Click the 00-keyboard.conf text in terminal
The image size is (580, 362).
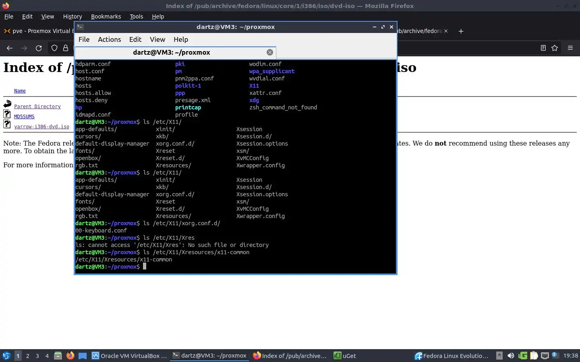pos(101,230)
